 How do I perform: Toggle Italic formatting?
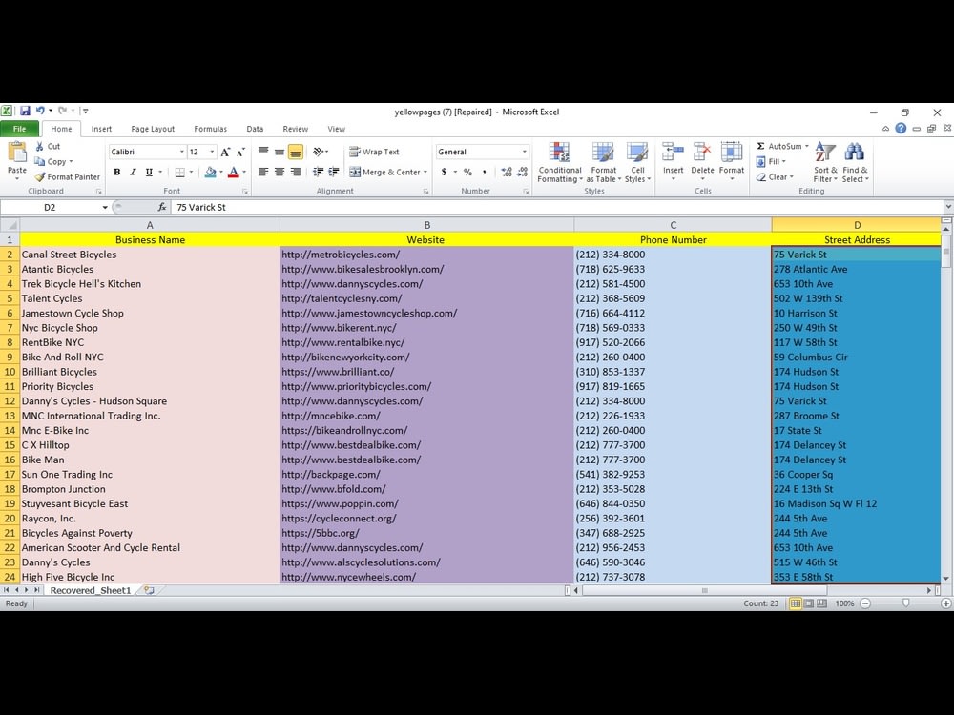pyautogui.click(x=133, y=172)
